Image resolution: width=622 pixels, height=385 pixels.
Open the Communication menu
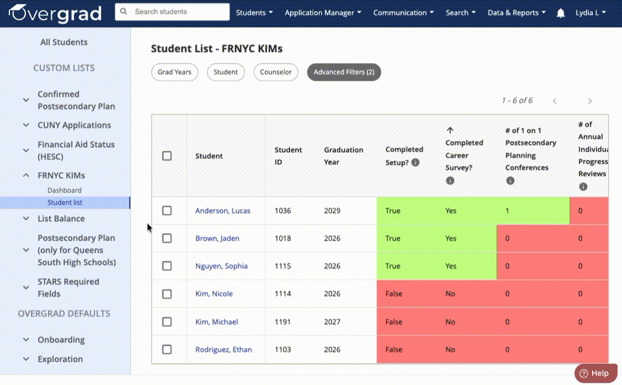(404, 13)
